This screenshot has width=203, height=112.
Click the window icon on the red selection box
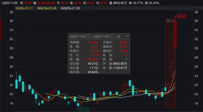pos(168,21)
